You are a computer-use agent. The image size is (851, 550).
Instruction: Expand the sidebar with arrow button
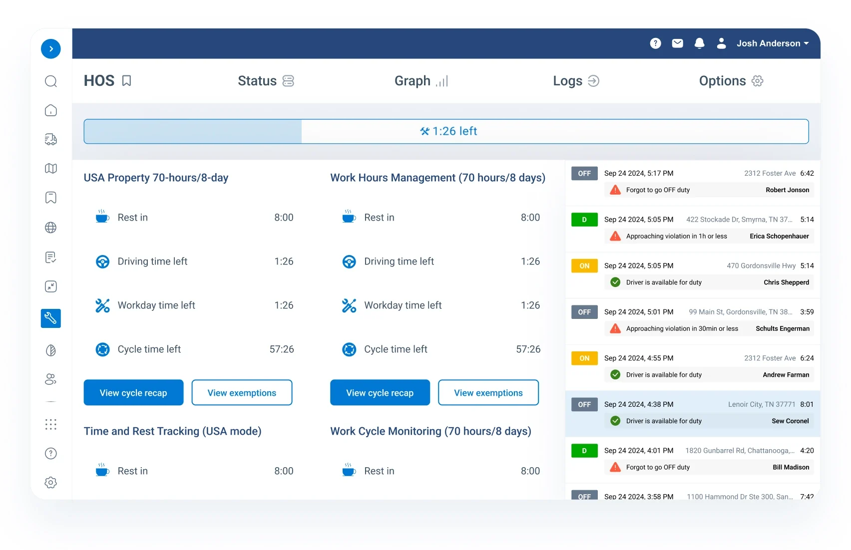pos(51,49)
